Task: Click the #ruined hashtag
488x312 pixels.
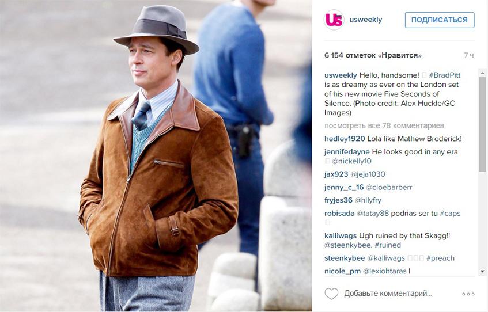Action: pos(388,245)
